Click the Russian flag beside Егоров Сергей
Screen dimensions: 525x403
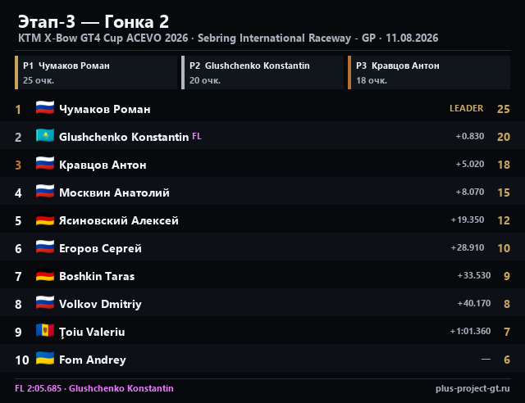click(x=45, y=247)
